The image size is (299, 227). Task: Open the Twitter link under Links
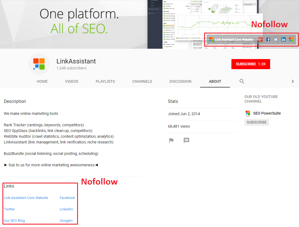[x=9, y=209]
